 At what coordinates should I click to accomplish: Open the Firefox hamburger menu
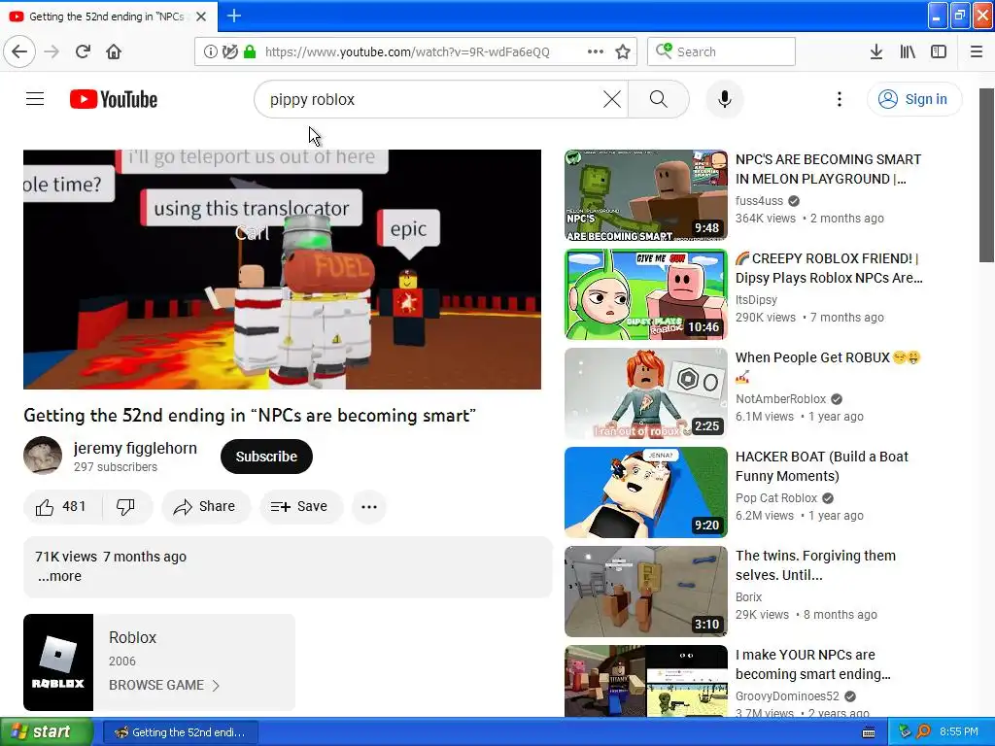click(977, 51)
